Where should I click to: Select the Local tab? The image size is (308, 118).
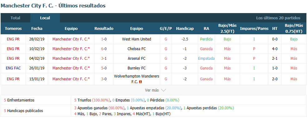pos(45,18)
